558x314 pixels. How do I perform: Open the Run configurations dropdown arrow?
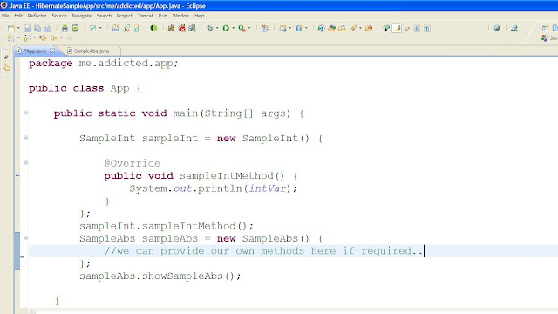234,29
